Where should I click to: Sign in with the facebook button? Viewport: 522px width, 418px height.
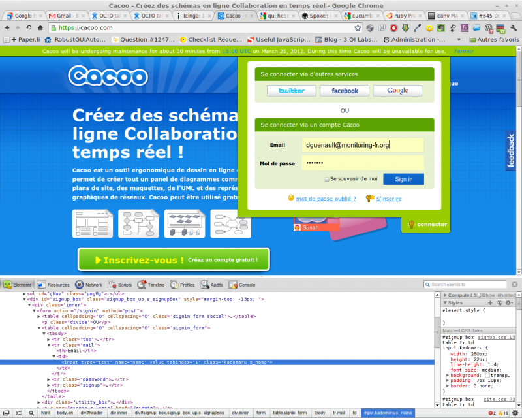(x=345, y=91)
